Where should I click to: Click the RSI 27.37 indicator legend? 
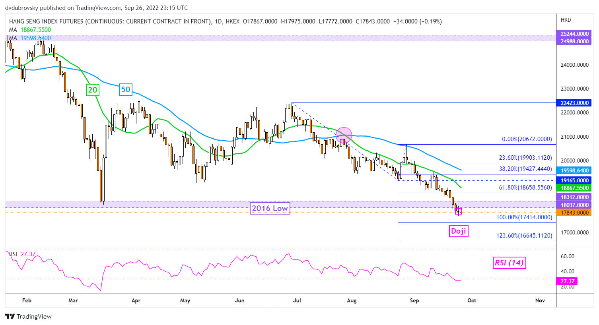click(x=22, y=254)
